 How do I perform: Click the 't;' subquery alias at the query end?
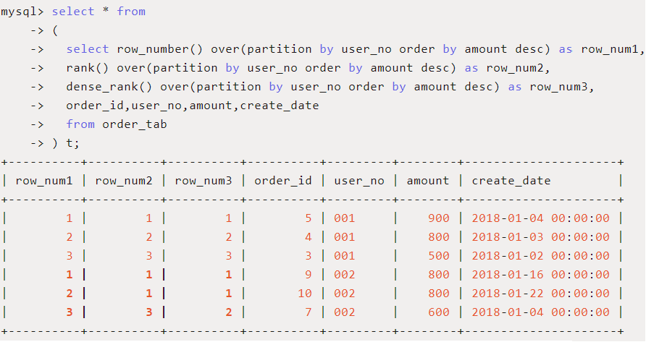(73, 143)
